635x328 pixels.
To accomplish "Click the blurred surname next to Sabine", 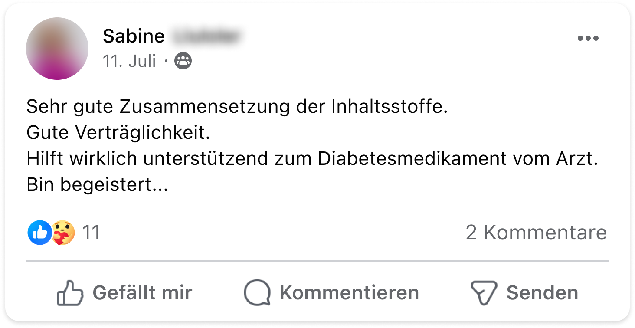I will pyautogui.click(x=205, y=36).
